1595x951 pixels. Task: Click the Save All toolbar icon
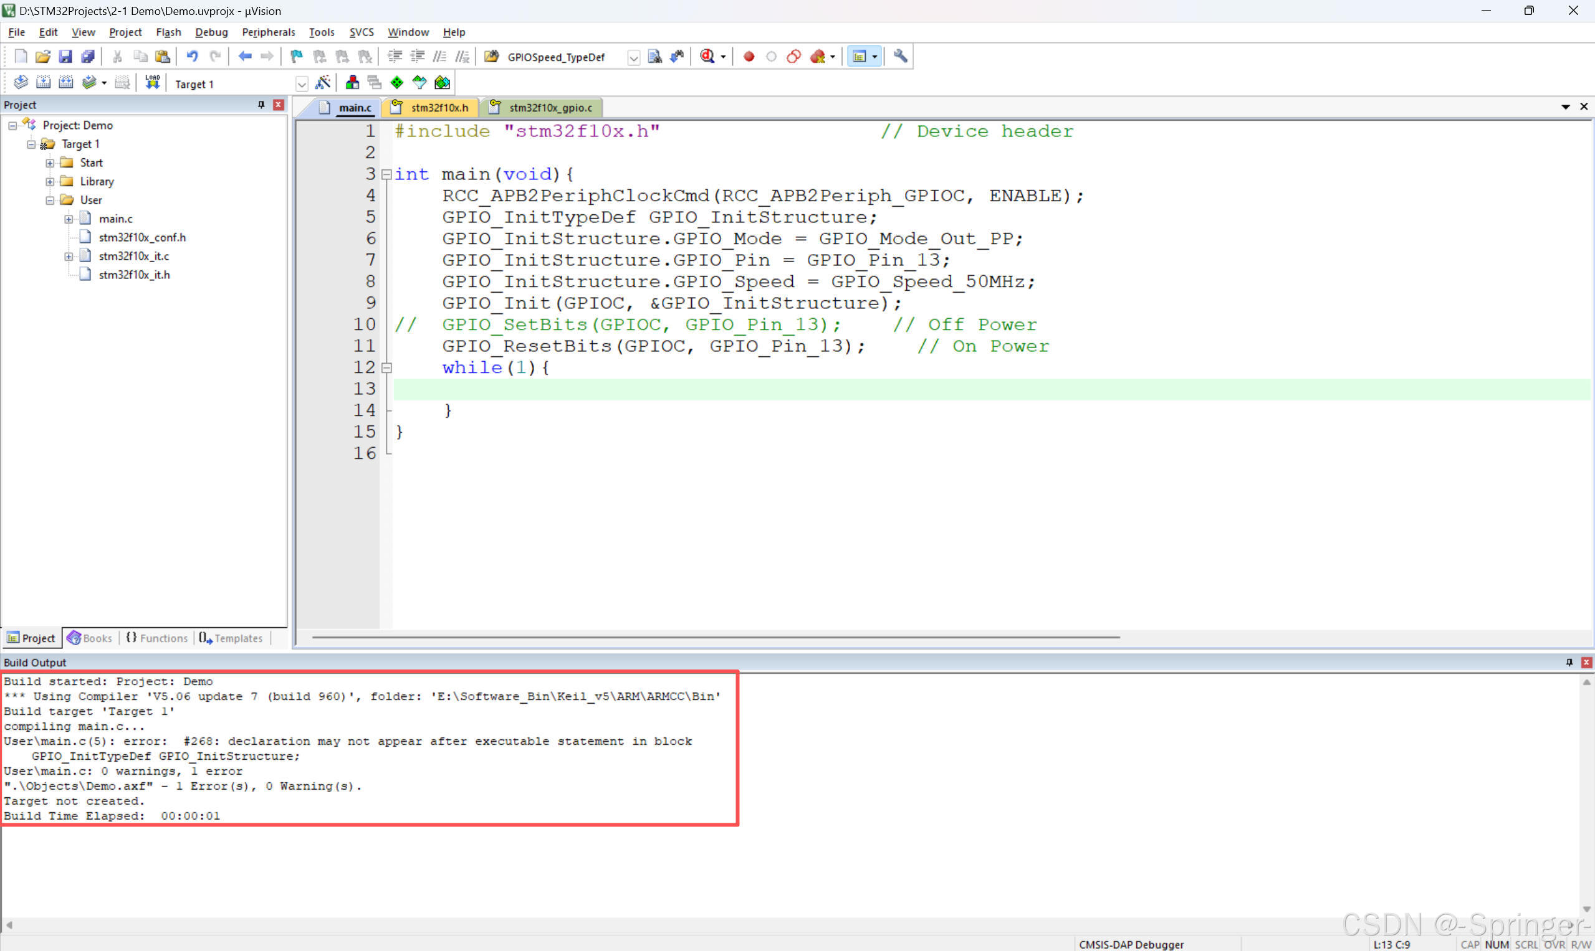tap(88, 57)
